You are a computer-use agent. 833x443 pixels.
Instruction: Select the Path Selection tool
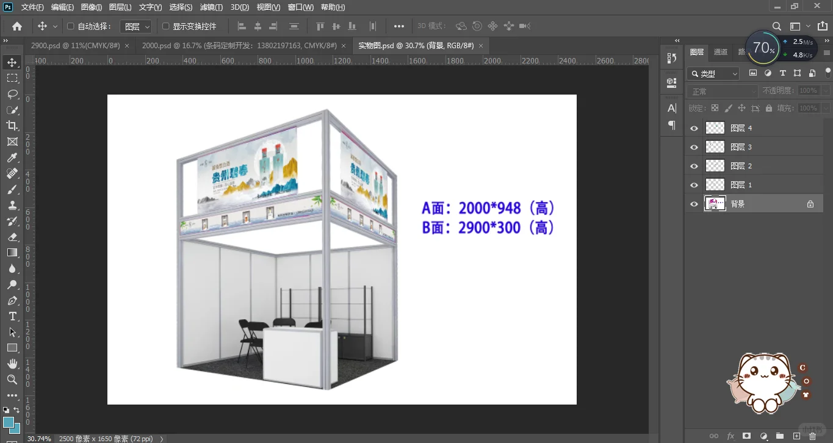(12, 332)
